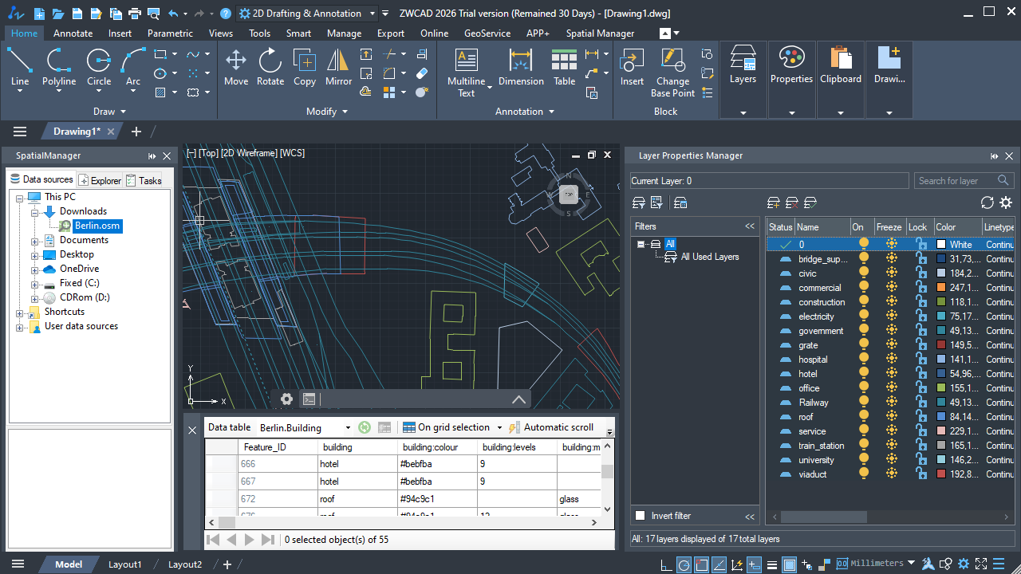1021x574 pixels.
Task: Expand the Documents tree node
Action: (x=35, y=241)
